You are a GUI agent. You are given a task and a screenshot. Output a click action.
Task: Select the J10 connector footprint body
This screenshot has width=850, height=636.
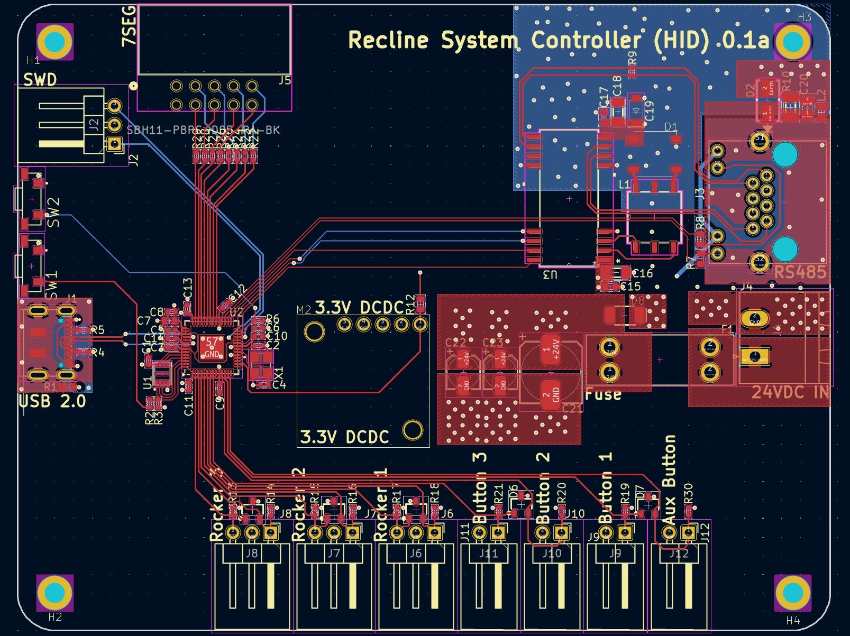(552, 576)
